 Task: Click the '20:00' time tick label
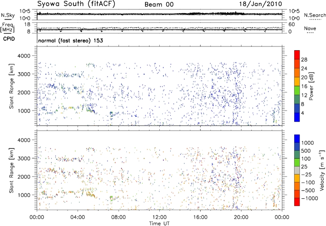(241, 217)
